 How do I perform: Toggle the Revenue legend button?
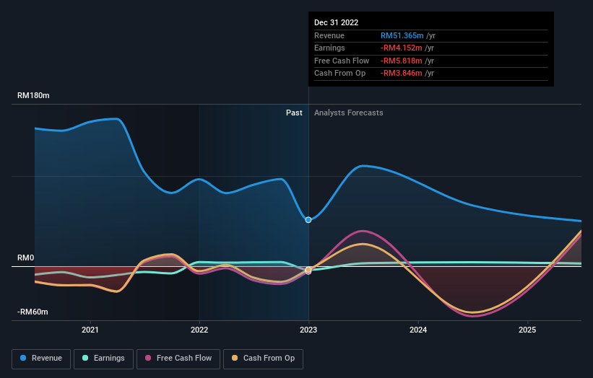coord(41,359)
